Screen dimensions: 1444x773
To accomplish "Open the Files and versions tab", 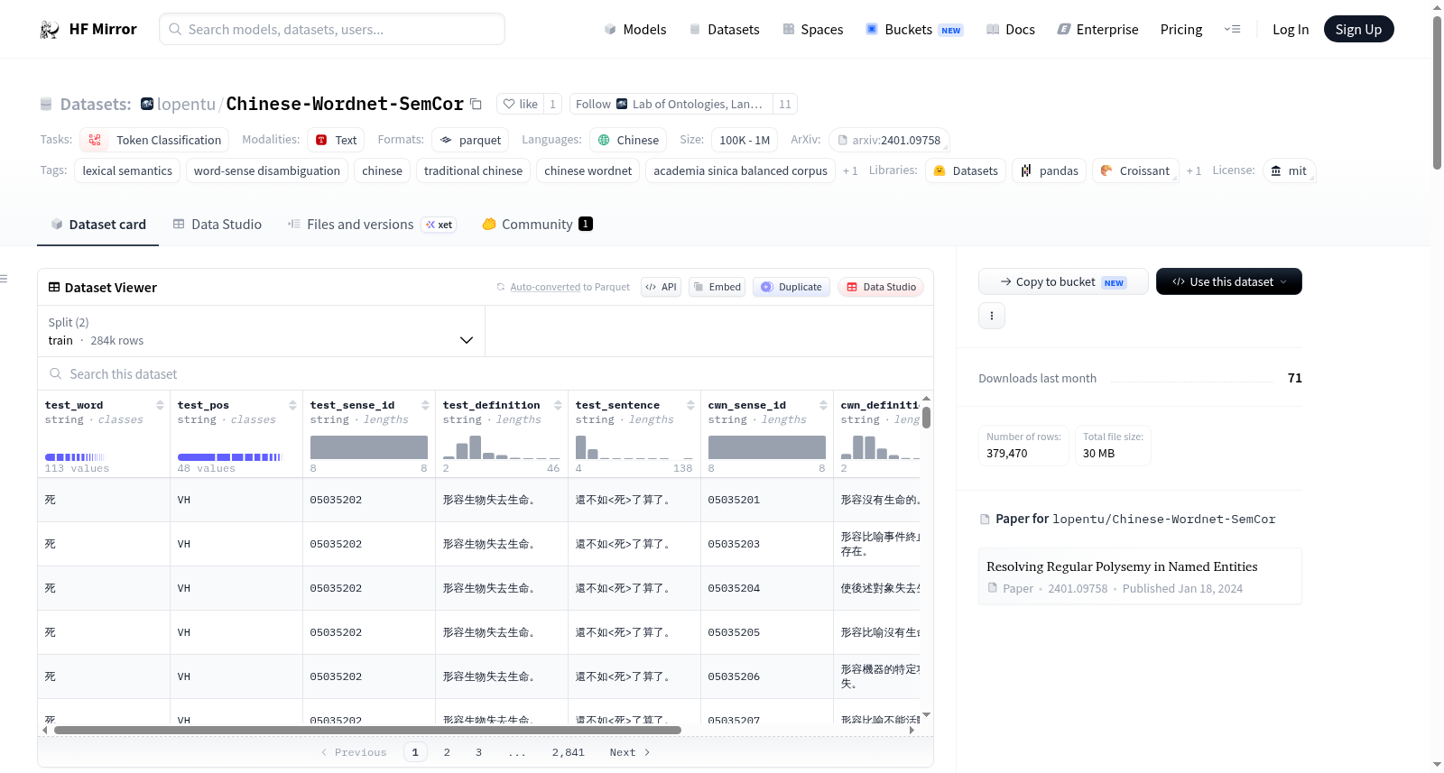I will (372, 225).
